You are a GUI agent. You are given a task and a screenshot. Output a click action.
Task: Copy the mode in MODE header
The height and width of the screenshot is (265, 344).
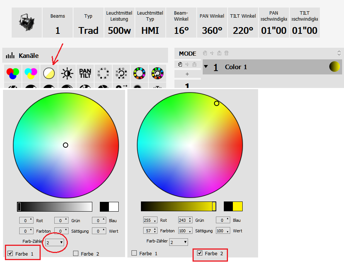click(205, 53)
